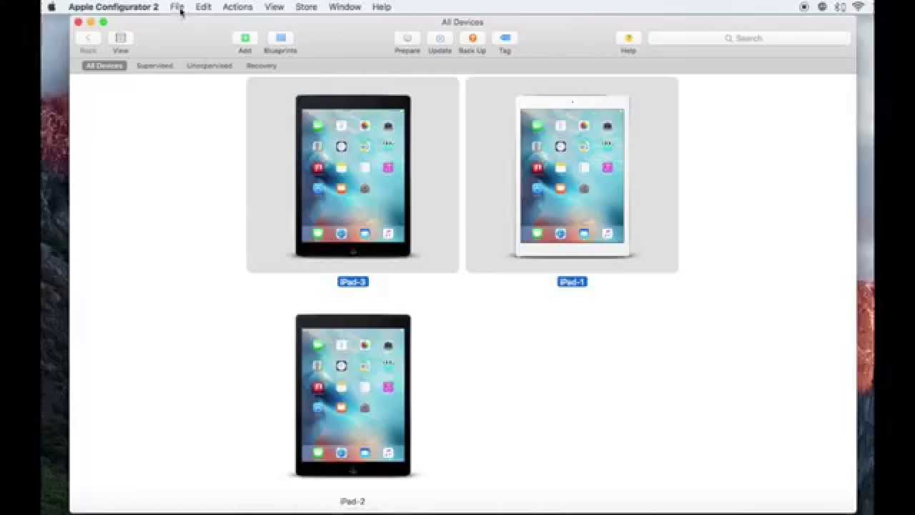
Task: Select the iPad-3 device thumbnail
Action: point(353,176)
